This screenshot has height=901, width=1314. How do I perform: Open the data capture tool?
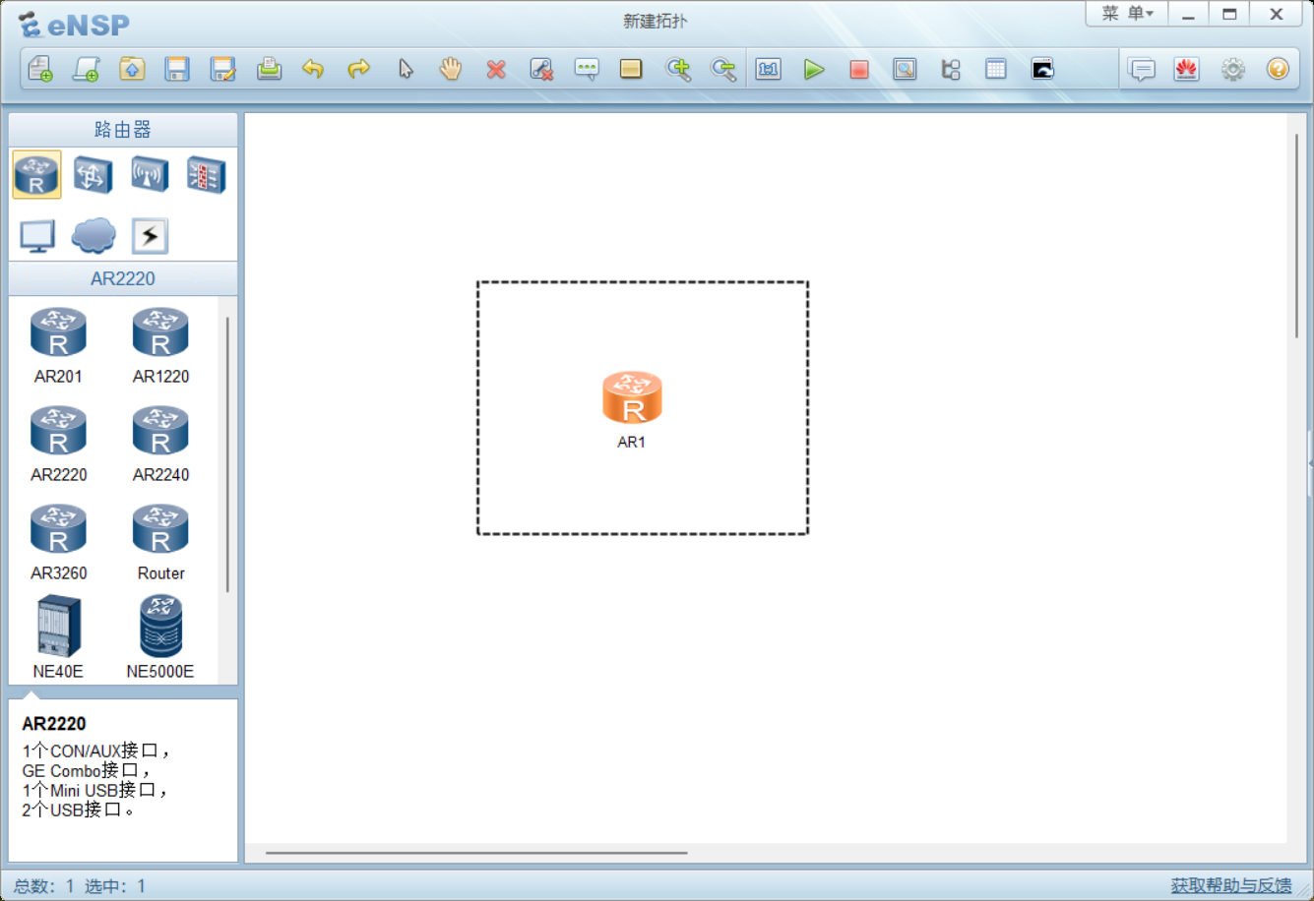click(905, 69)
